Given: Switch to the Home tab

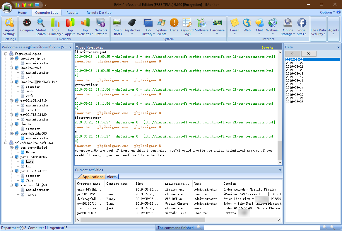Looking at the screenshot, I should [22, 13].
